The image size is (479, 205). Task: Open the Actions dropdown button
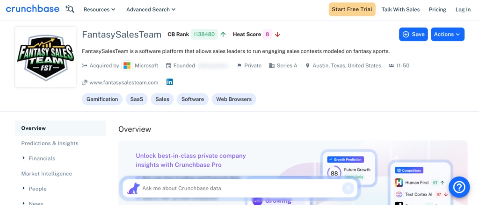447,34
